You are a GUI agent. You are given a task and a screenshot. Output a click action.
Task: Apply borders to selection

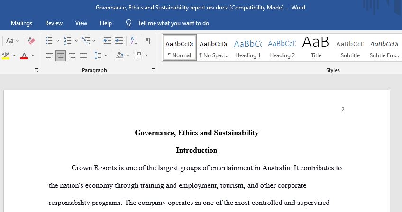pyautogui.click(x=137, y=55)
